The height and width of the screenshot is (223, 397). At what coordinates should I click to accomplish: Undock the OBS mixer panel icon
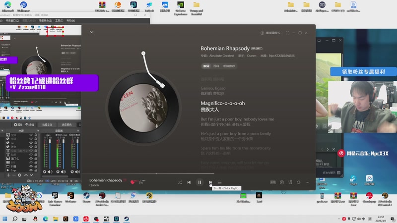78,131
